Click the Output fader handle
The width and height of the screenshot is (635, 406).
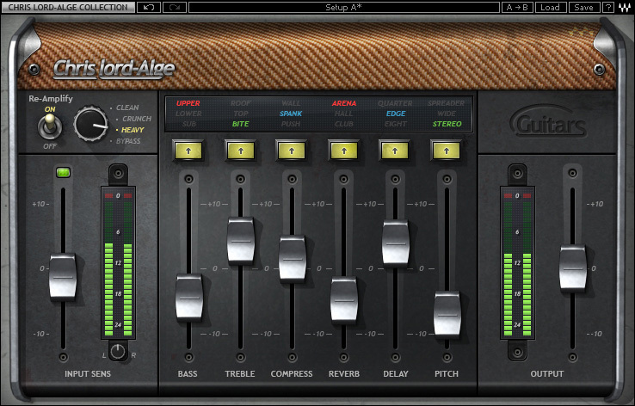572,268
